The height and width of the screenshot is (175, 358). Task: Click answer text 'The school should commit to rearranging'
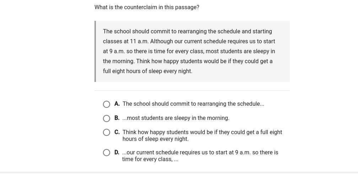[193, 104]
